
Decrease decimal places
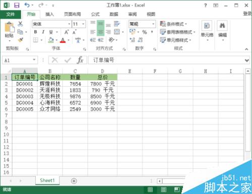pyautogui.click(x=140, y=40)
